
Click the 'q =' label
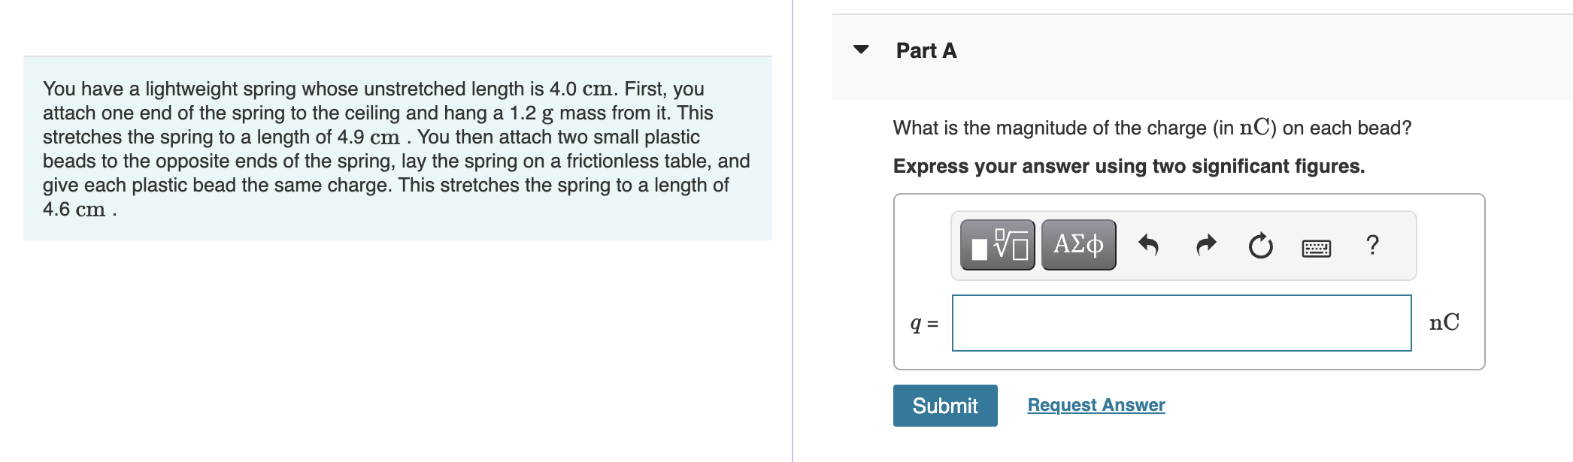coord(924,324)
